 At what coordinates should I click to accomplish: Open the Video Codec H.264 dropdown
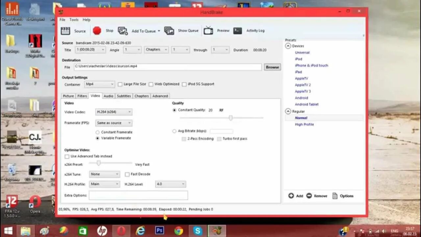point(114,112)
